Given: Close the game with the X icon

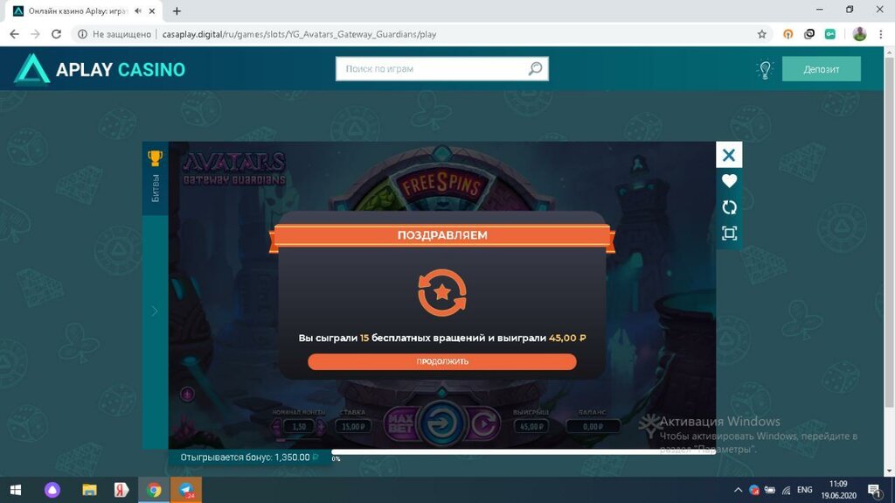Looking at the screenshot, I should click(x=729, y=156).
